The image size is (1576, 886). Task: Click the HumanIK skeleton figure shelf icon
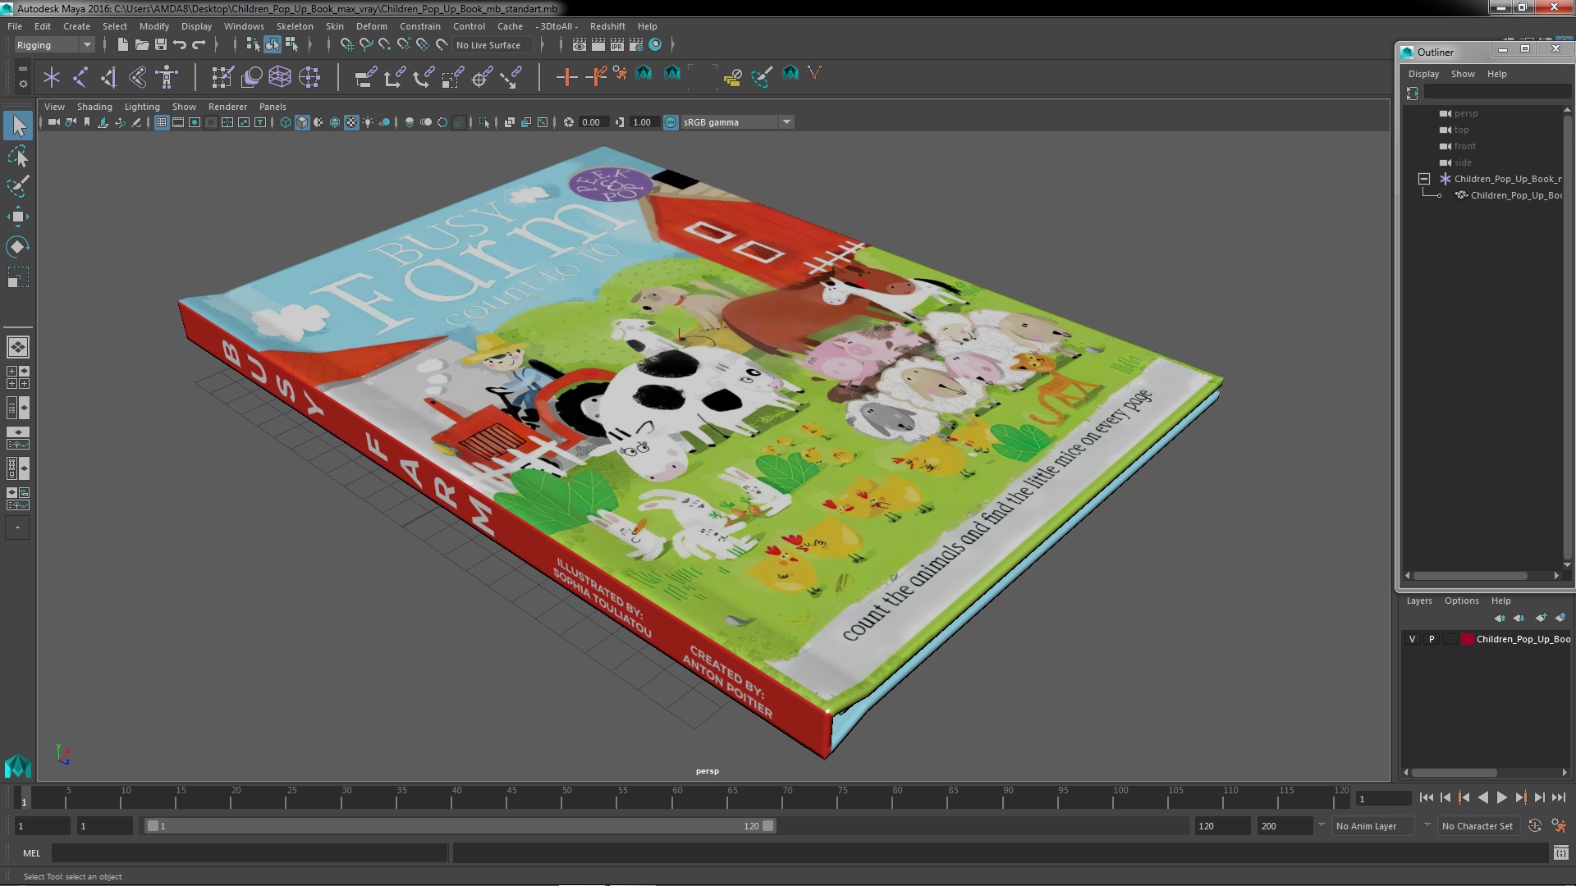point(167,77)
